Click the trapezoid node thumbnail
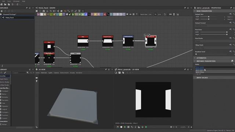Screen dimensions: 235x132 (x=108, y=41)
